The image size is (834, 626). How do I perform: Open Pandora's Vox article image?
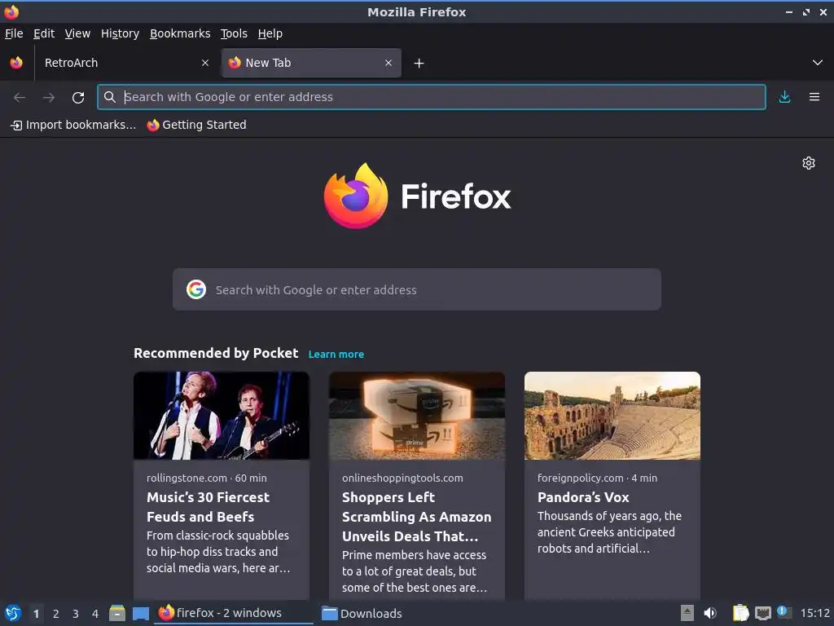pos(612,416)
